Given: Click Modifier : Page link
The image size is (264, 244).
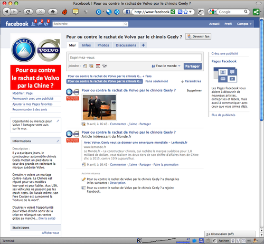Looking at the screenshot, I should point(23,93).
